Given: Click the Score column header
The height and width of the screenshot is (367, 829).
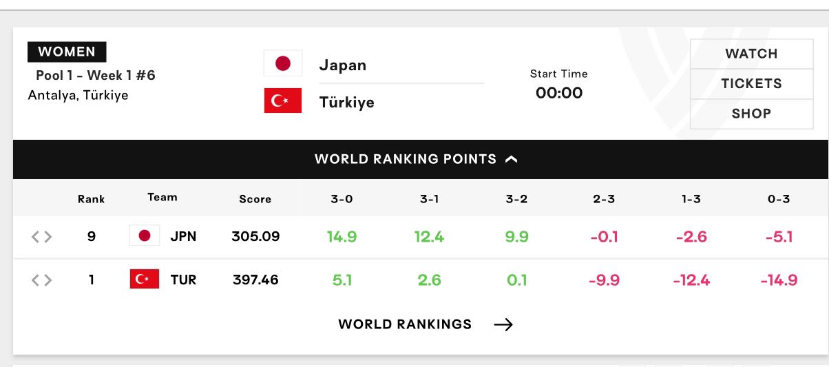Looking at the screenshot, I should pos(255,199).
